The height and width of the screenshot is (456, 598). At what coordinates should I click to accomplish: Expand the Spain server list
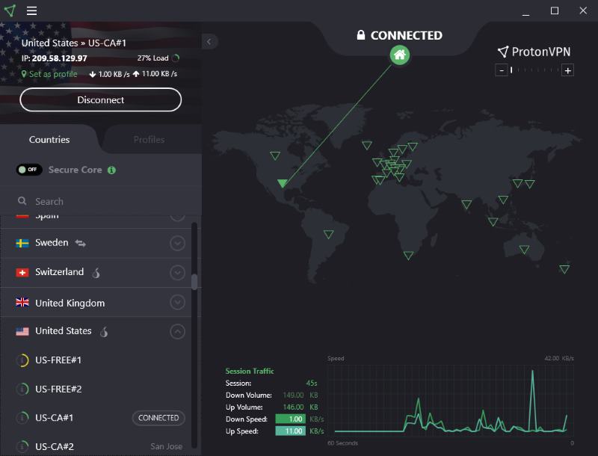pos(177,218)
